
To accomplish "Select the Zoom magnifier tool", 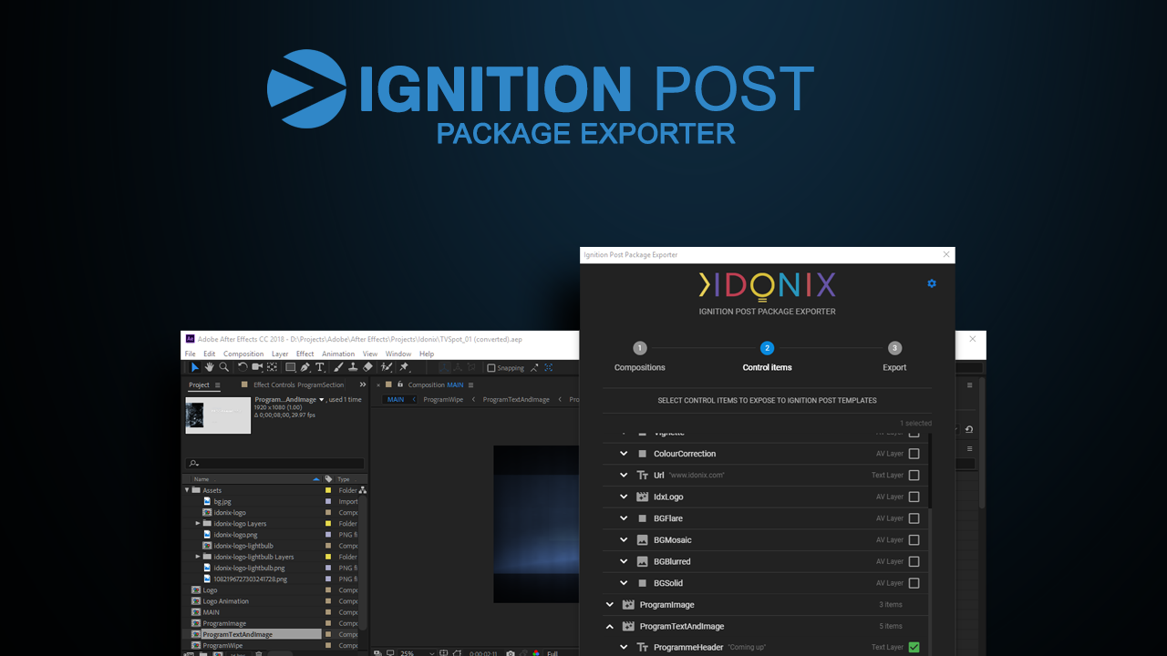I will tap(224, 367).
